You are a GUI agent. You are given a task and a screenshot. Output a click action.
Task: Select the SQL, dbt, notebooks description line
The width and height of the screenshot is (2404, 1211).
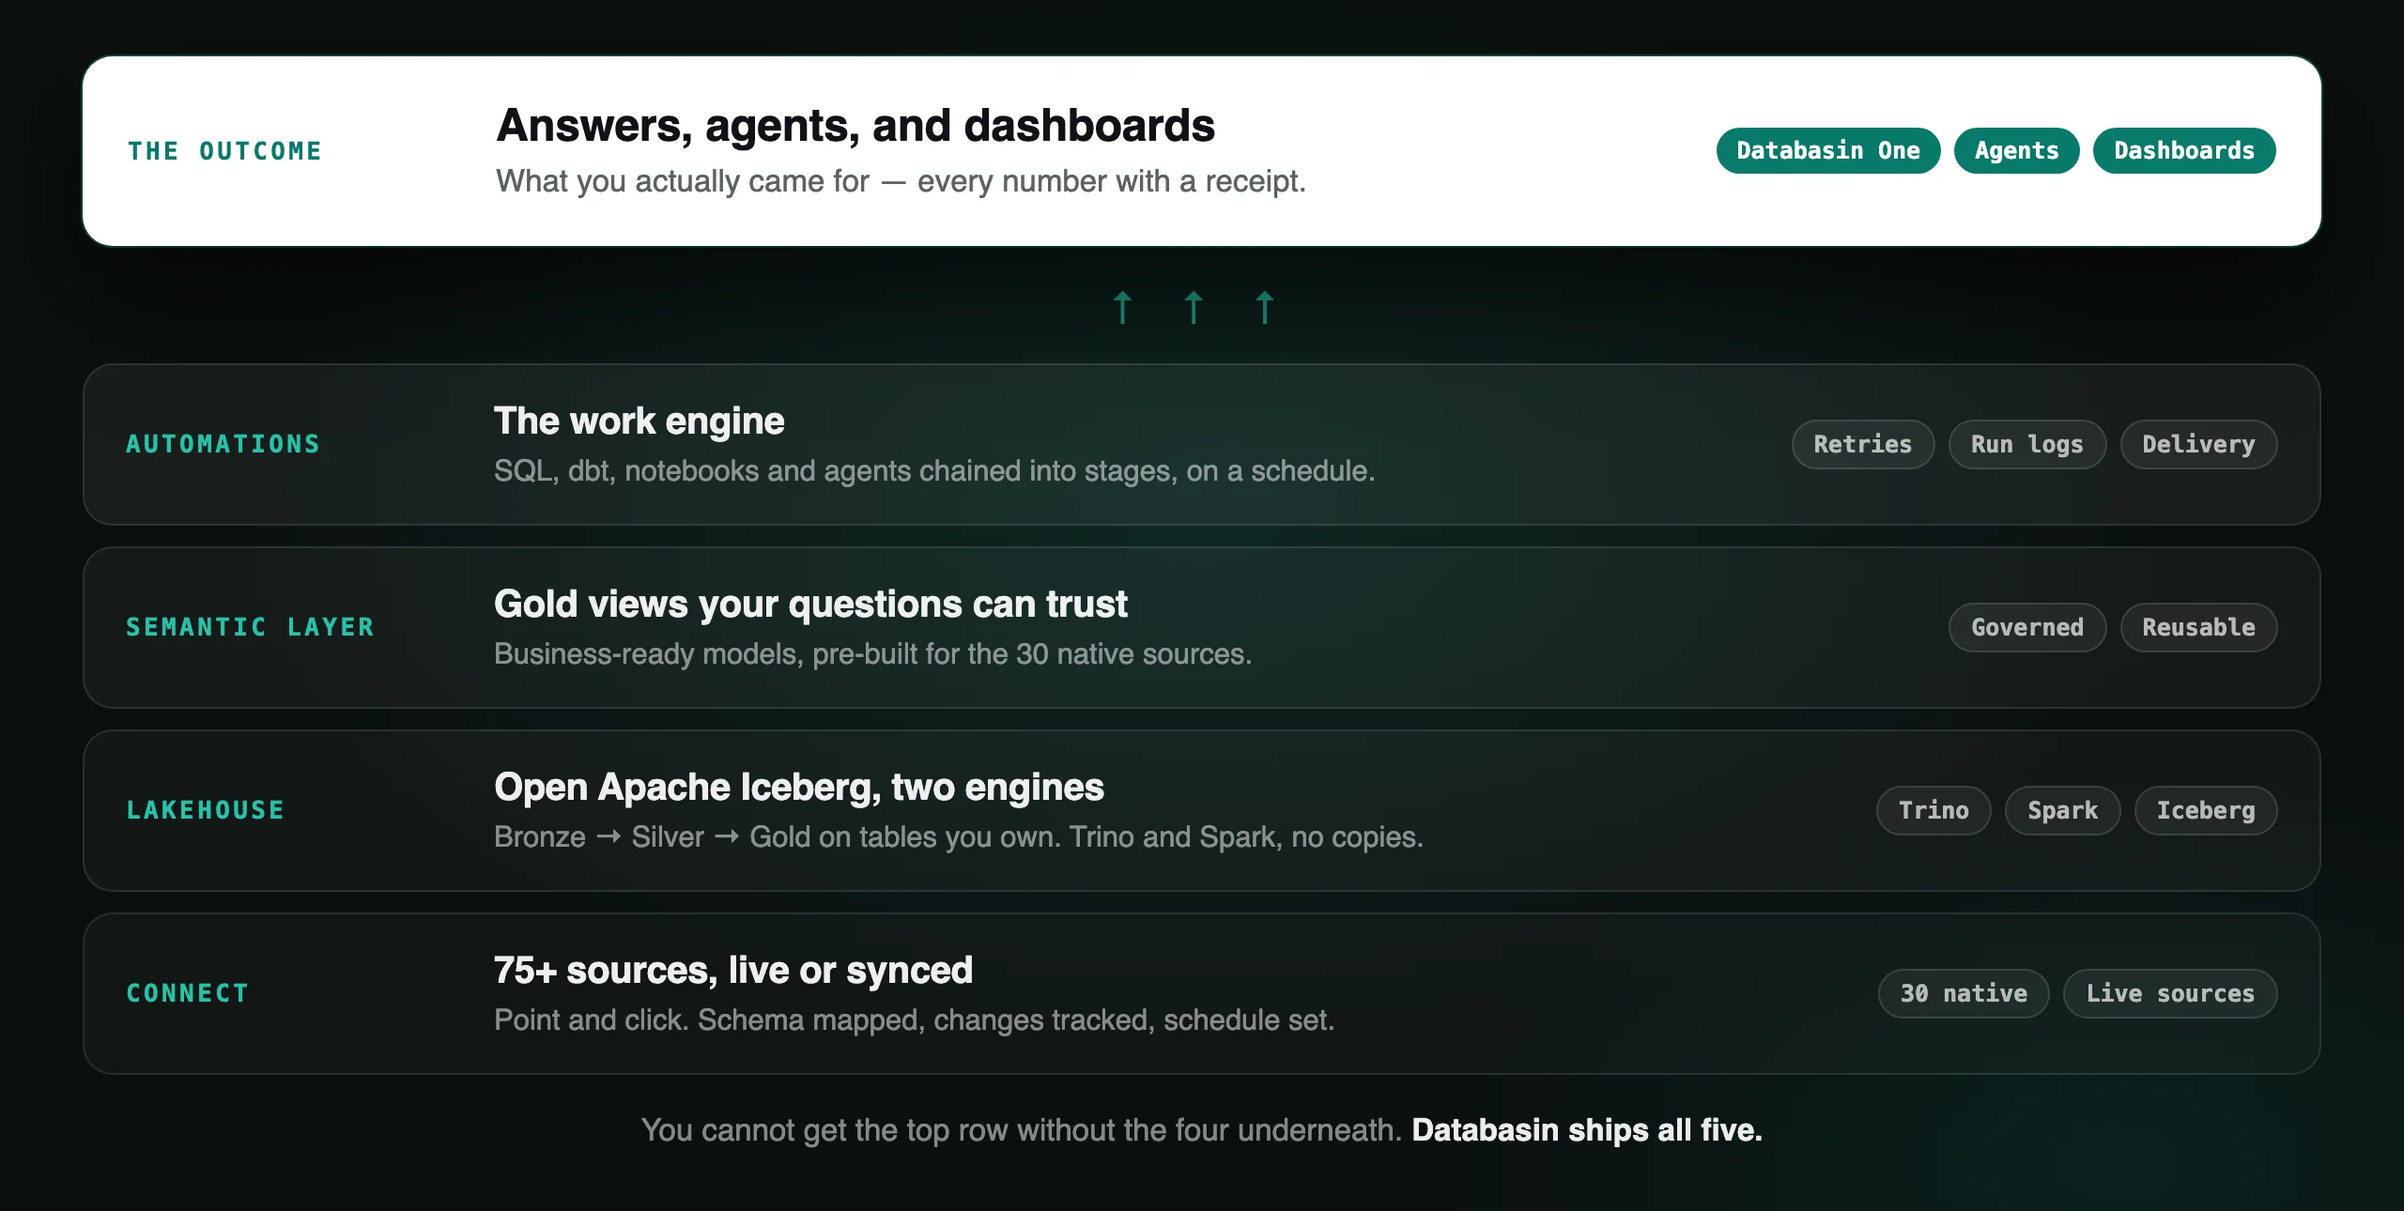934,470
